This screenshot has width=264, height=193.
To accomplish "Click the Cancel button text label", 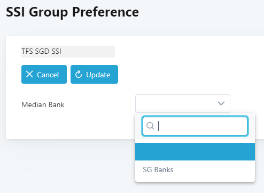I will coord(48,75).
